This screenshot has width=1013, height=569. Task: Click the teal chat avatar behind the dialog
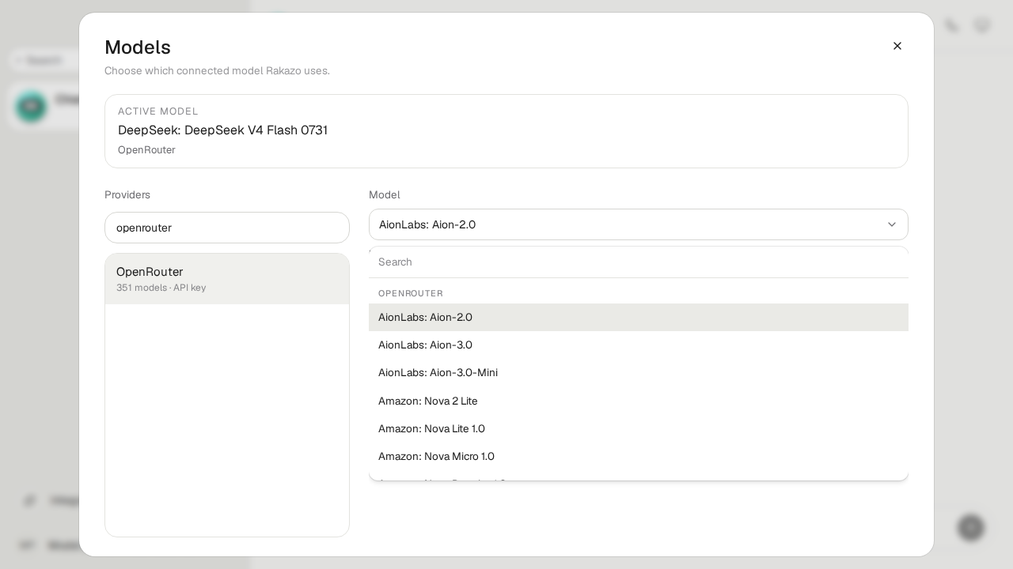click(x=32, y=107)
